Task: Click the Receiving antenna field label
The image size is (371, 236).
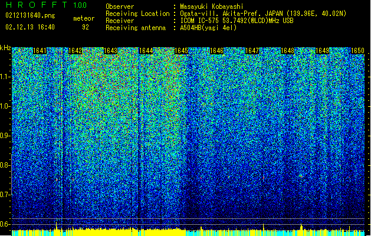Action: tap(136, 28)
